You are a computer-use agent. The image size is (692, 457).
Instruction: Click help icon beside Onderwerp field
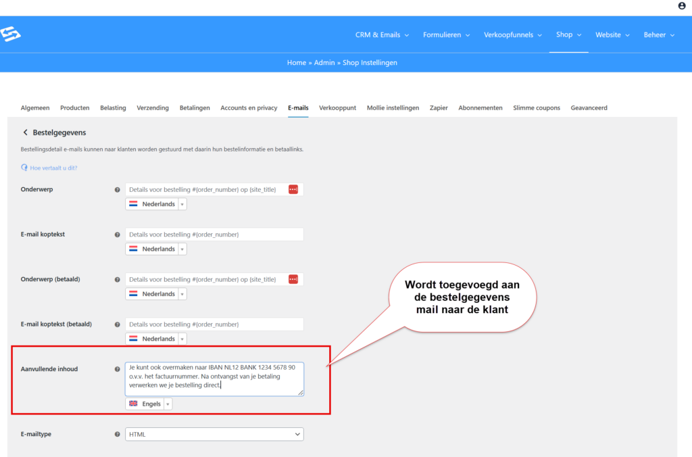[x=118, y=190]
